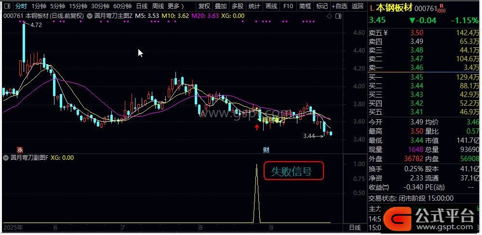Screen dimensions: 482x235
Task: Click the 外盘 value 36782
Action: 414,159
